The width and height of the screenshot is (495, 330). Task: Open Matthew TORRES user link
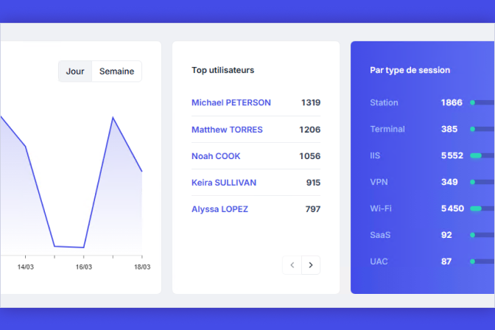tap(227, 130)
